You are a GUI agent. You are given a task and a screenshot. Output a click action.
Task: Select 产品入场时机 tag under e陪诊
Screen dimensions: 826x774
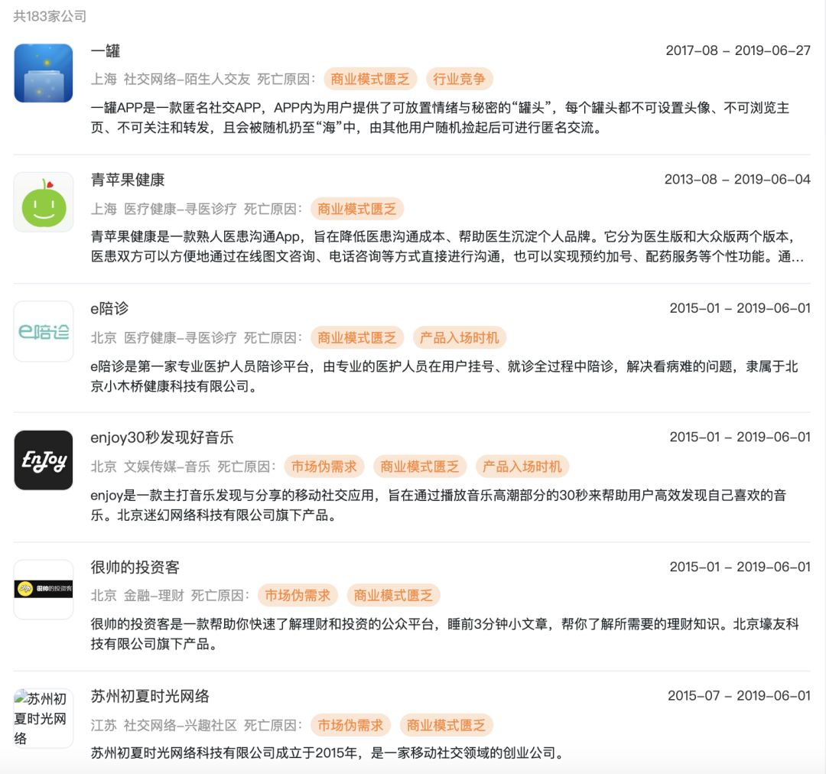(459, 338)
